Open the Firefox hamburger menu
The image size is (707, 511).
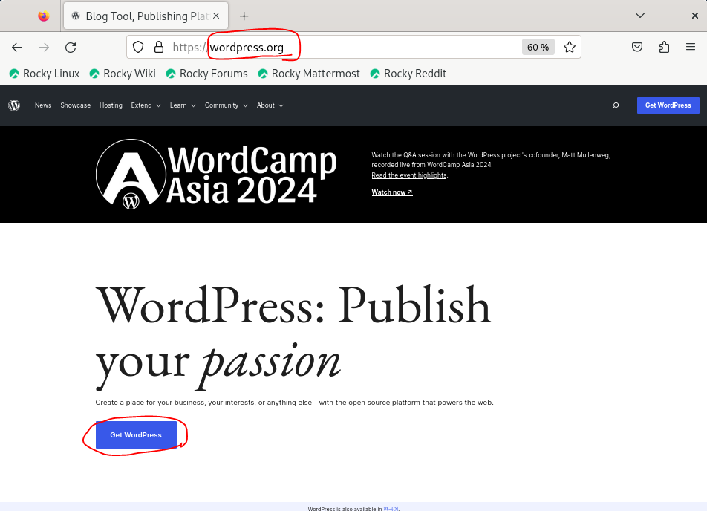click(691, 47)
